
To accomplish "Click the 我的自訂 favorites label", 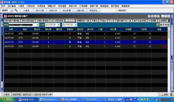I will coord(122,11).
